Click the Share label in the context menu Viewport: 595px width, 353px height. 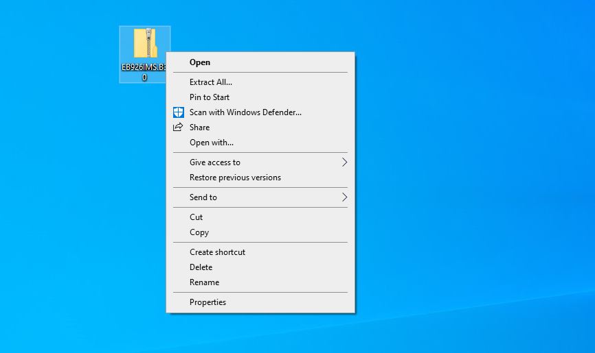click(200, 127)
